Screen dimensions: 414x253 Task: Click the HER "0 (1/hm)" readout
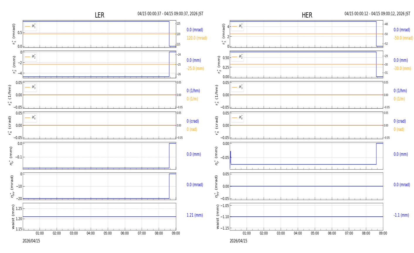click(400, 91)
